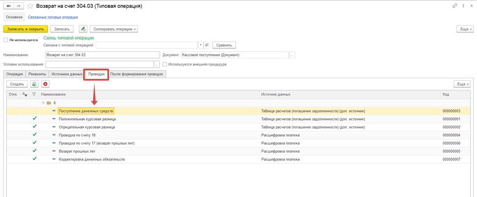Click the pencil edit icon near Записать
The image size is (477, 197).
(83, 29)
